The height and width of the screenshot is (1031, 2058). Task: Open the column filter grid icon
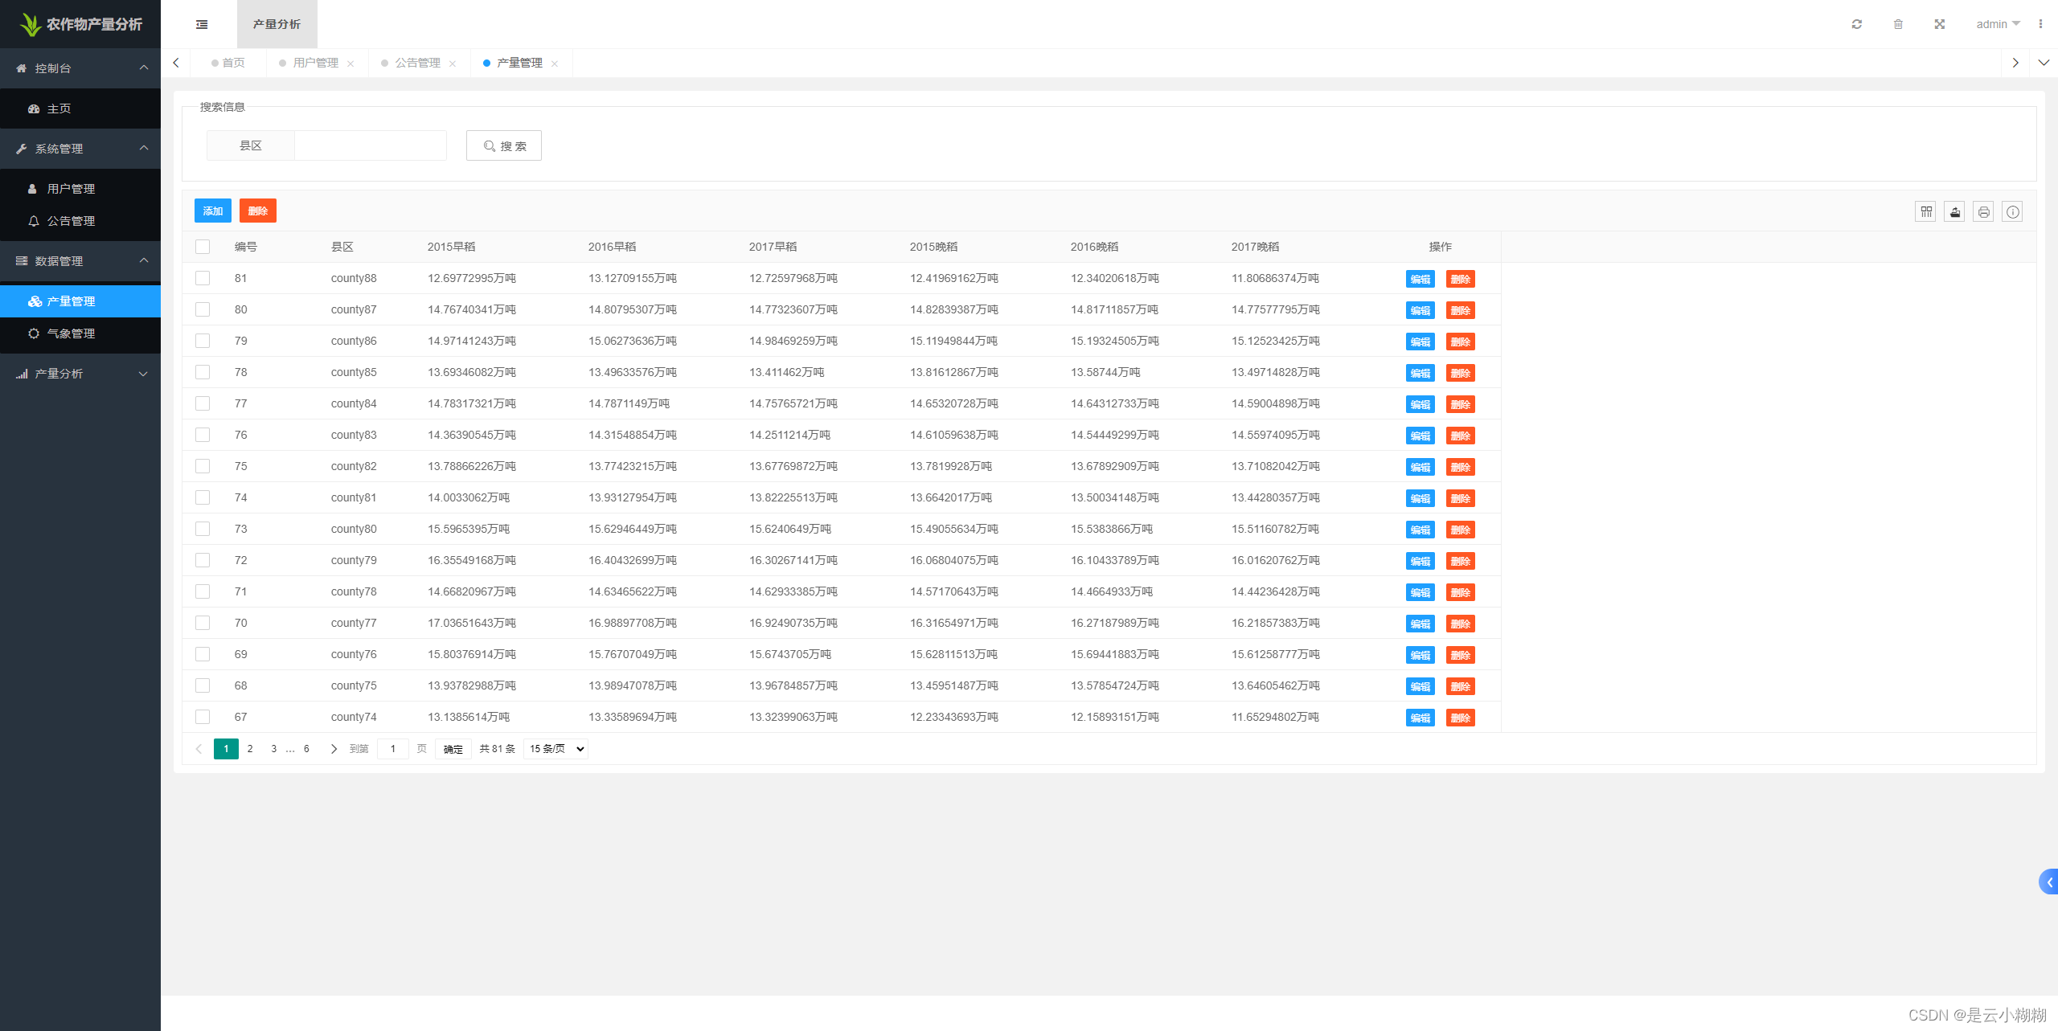pyautogui.click(x=1925, y=212)
